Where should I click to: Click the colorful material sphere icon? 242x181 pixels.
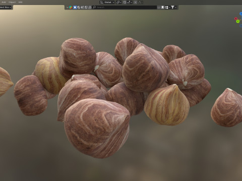coord(71,8)
